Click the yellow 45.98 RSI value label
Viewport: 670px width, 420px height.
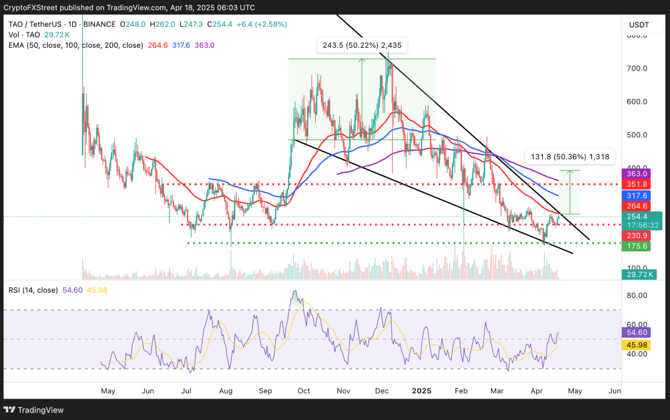pyautogui.click(x=638, y=346)
